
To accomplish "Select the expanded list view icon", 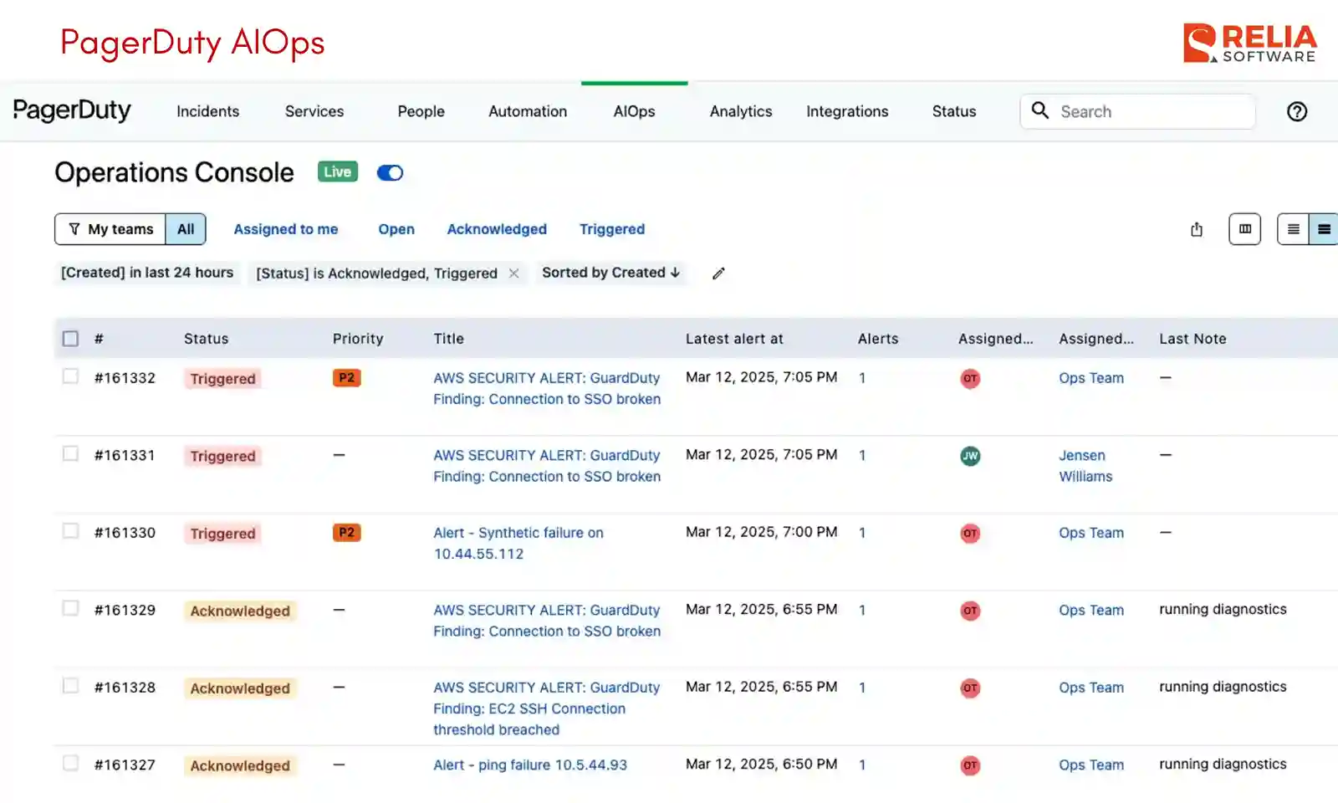I will click(1323, 229).
